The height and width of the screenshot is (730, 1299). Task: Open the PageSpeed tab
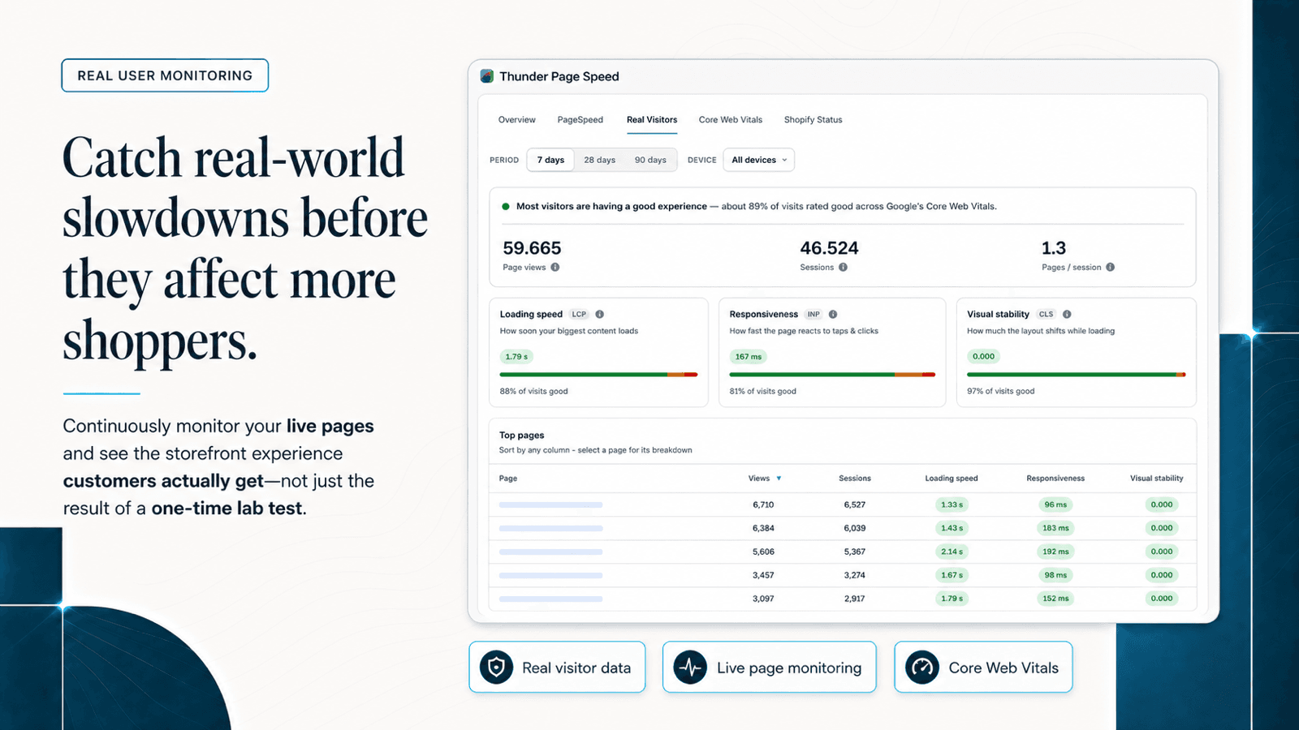[x=580, y=120]
